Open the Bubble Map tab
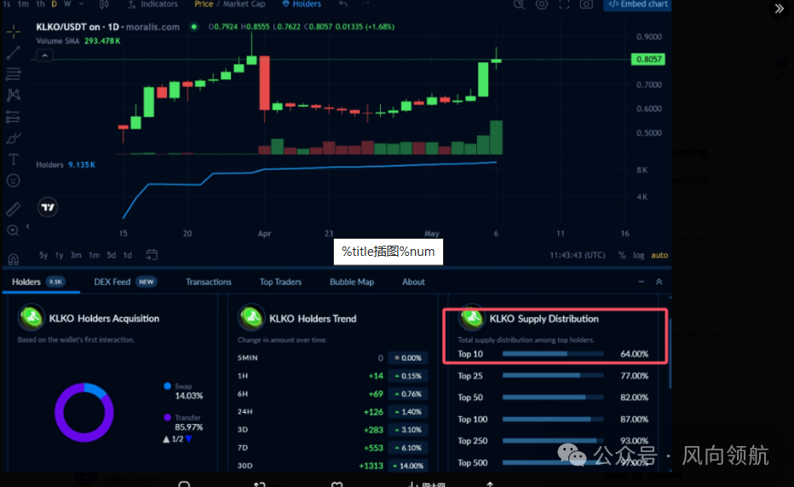Screen dimensions: 794x487 [352, 281]
